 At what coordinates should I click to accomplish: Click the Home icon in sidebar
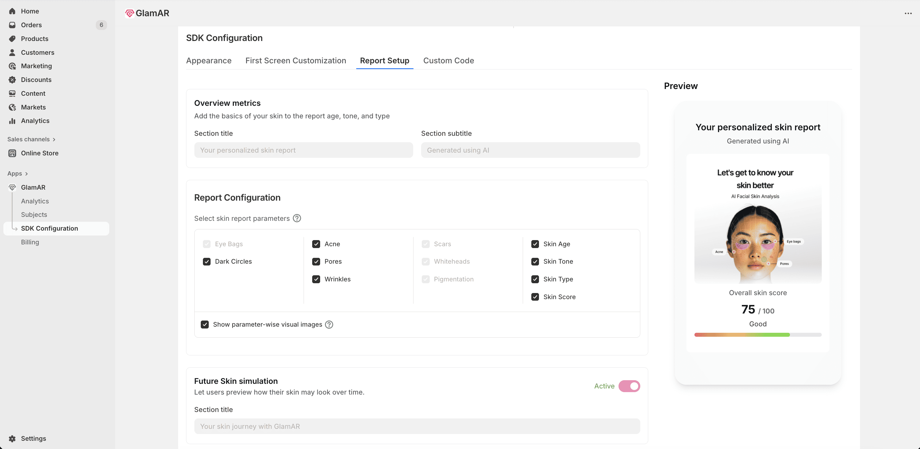point(12,11)
